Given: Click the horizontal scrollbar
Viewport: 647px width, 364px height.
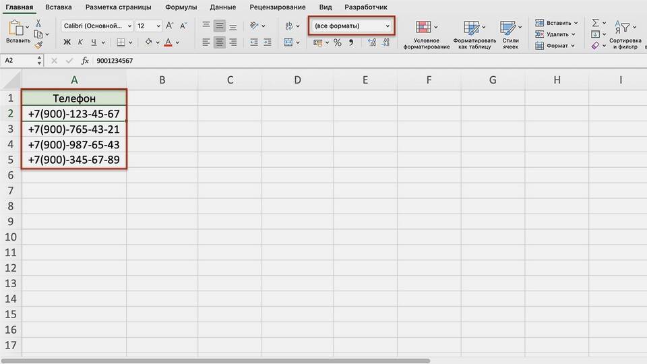Looking at the screenshot, I should pyautogui.click(x=216, y=361).
